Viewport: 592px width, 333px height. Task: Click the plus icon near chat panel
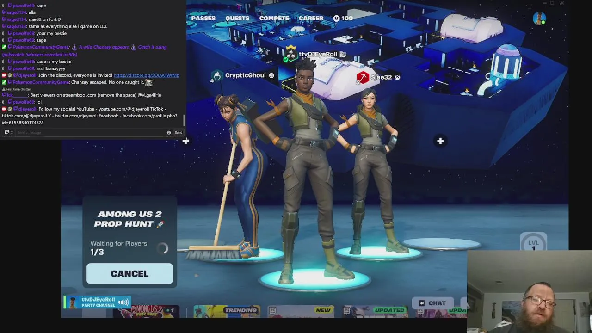[x=185, y=141]
